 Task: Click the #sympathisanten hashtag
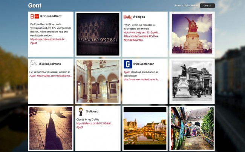133,40
